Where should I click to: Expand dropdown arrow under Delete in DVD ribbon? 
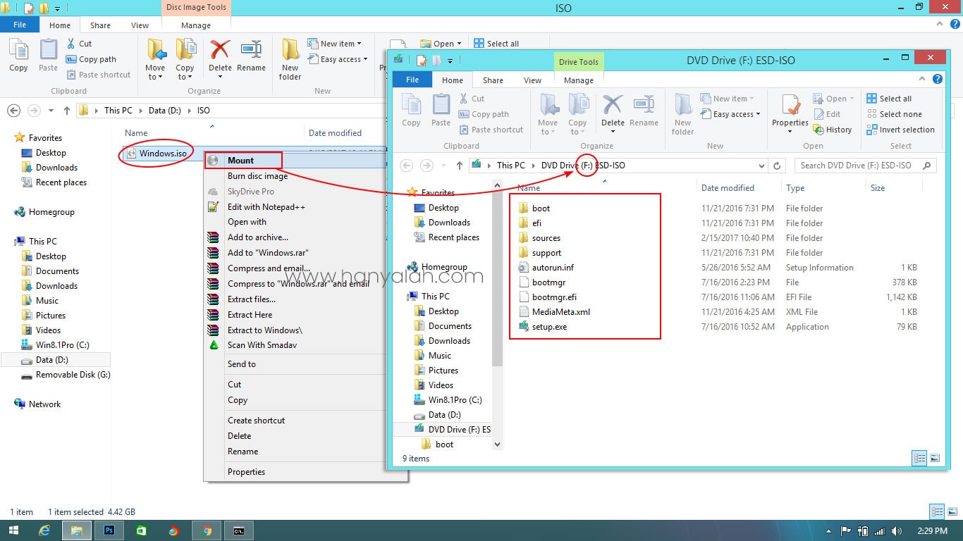(x=613, y=132)
